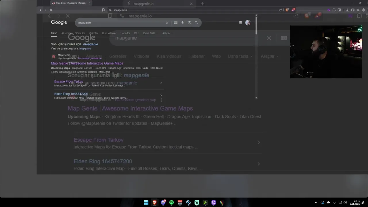Select the Kısa videolar results tab
This screenshot has width=368, height=207.
point(109,33)
